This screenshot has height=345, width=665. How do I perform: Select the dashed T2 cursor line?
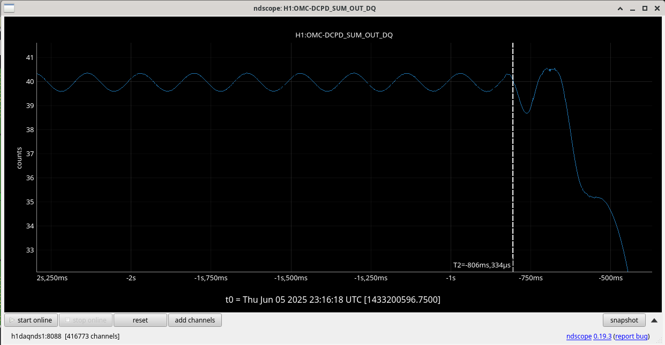coord(513,157)
